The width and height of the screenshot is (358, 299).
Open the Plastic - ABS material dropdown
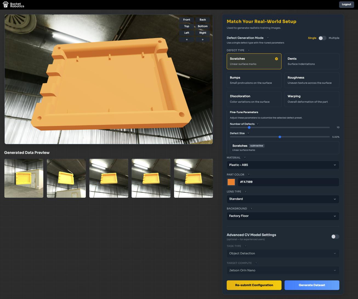coord(283,165)
